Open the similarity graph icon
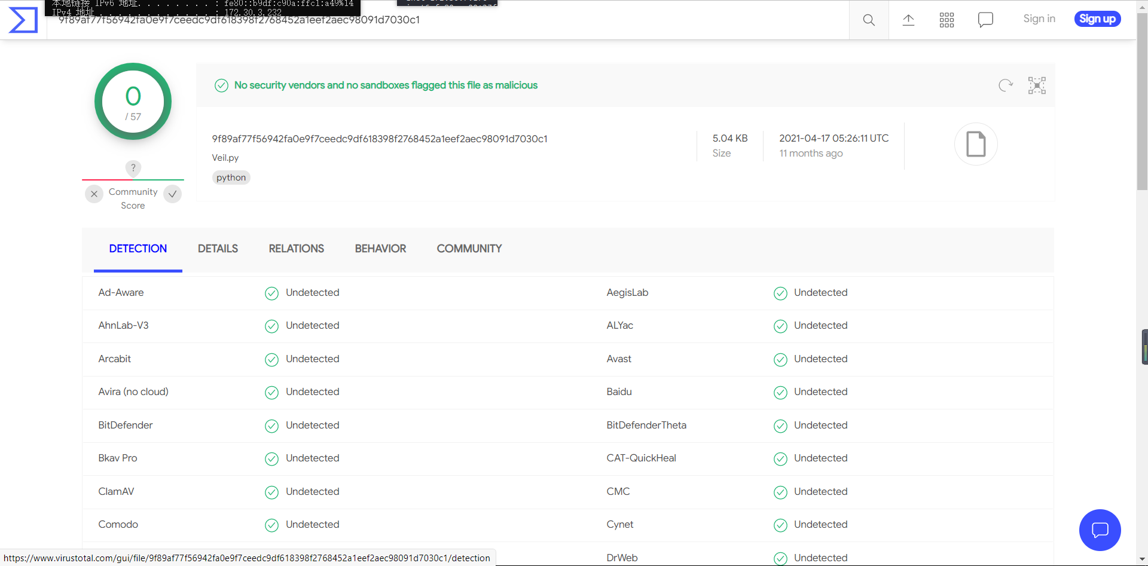The image size is (1148, 566). tap(1037, 85)
